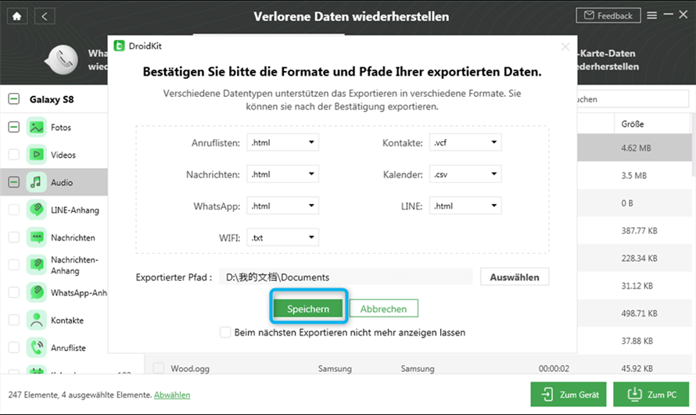696x415 pixels.
Task: Close the DroidKit export dialog
Action: tap(565, 47)
